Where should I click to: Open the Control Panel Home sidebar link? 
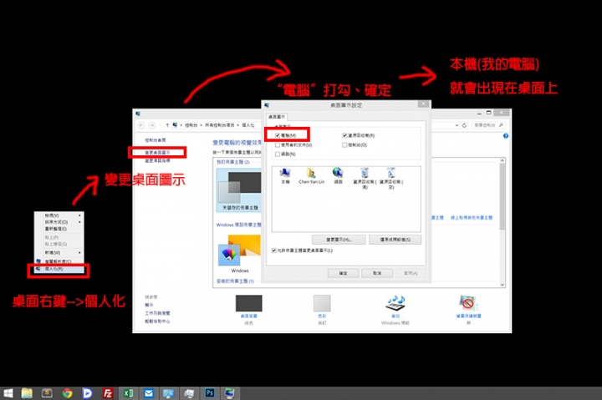(x=156, y=140)
